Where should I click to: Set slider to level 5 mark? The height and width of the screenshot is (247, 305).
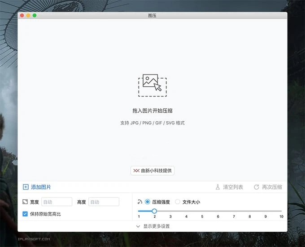point(202,211)
